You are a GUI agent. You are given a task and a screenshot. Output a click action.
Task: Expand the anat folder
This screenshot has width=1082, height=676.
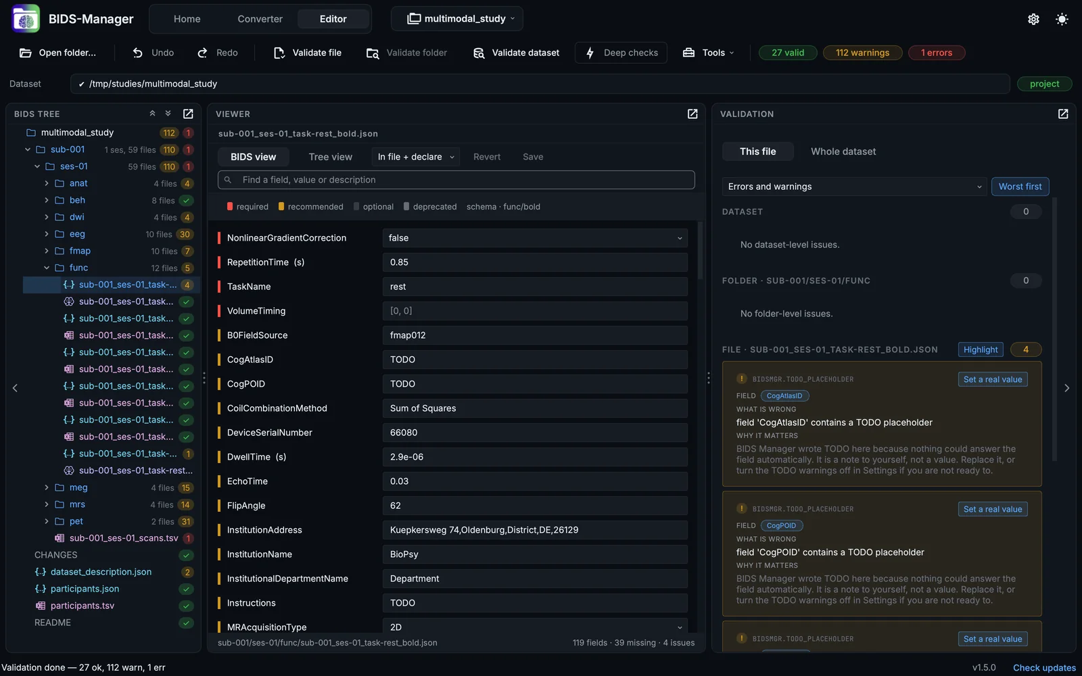tap(47, 183)
